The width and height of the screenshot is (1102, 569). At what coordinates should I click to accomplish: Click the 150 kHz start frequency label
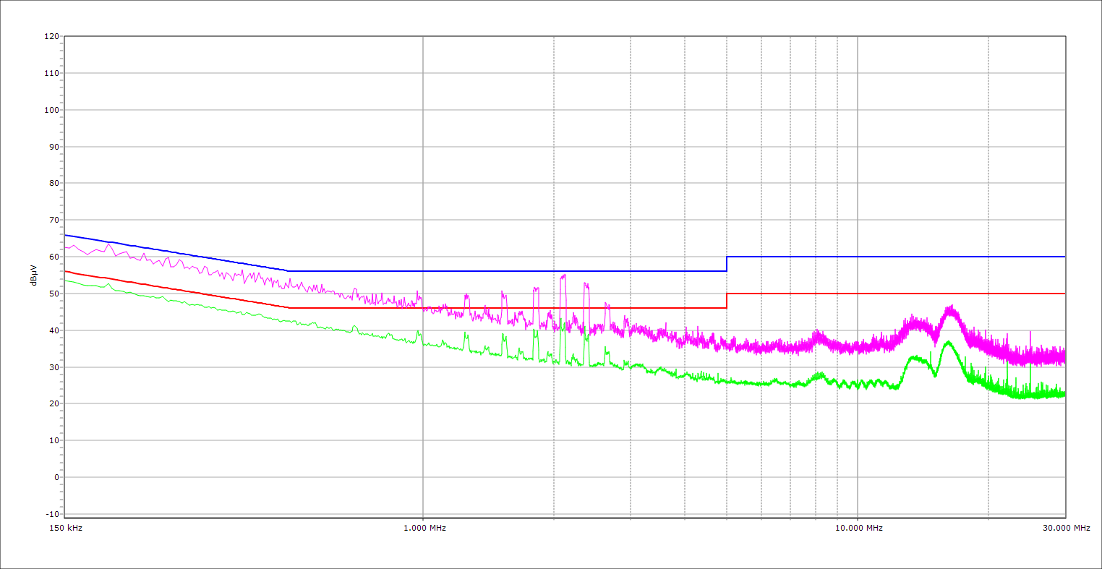point(65,528)
